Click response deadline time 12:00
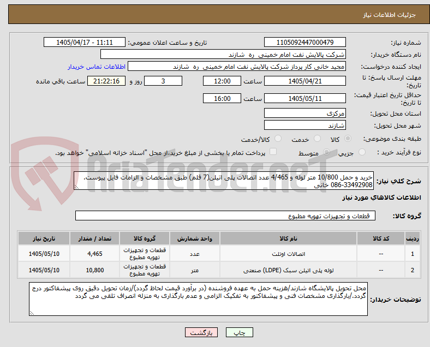This screenshot has height=347, width=430. [x=222, y=81]
